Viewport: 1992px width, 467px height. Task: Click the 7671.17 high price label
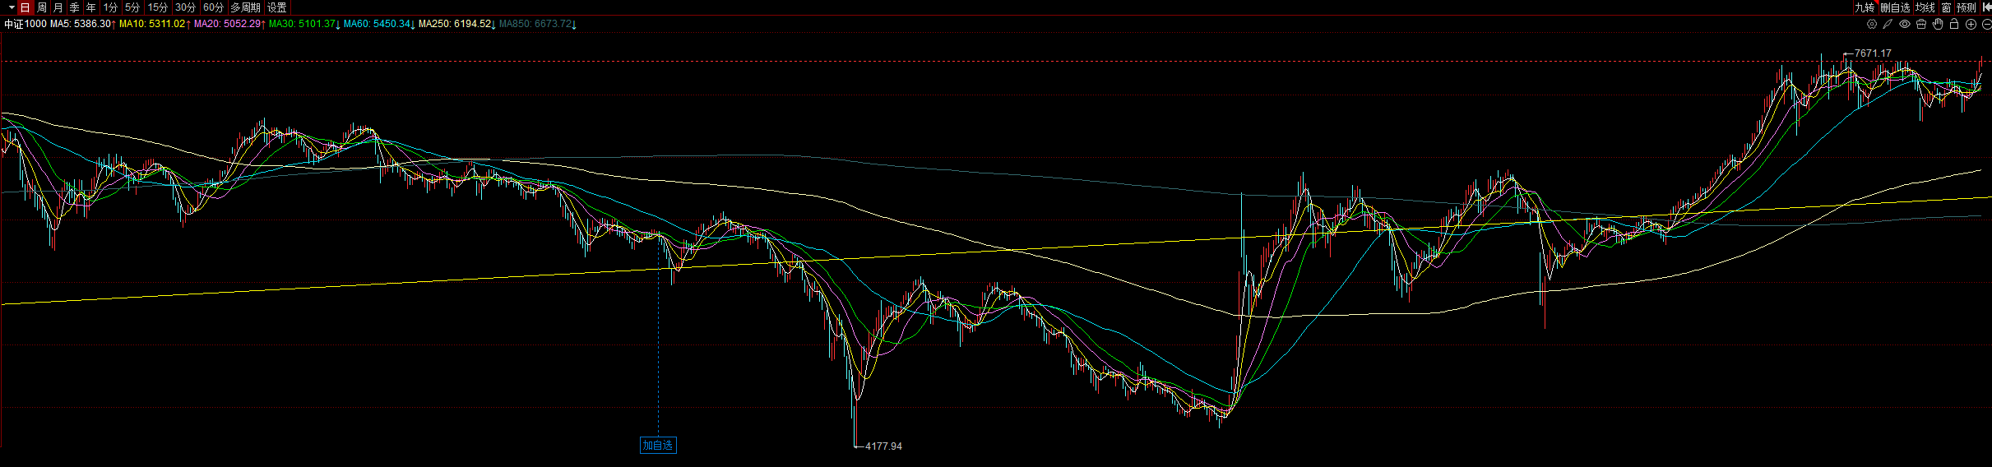[x=1873, y=53]
